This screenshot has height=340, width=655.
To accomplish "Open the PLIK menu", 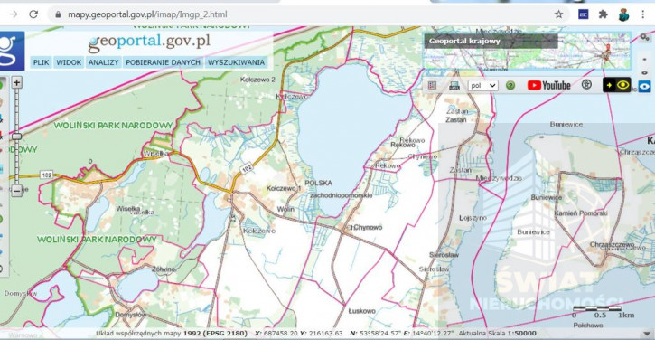I will [41, 62].
